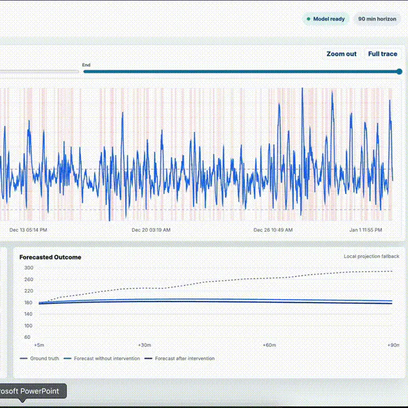Screen dimensions: 408x408
Task: Click the Dec 26 10:49 AM axis label
Action: tap(273, 230)
